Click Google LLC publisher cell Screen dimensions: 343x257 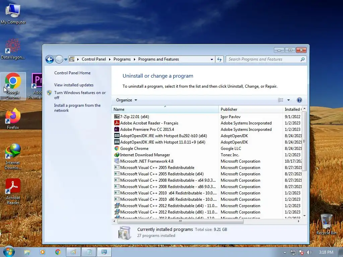231,148
